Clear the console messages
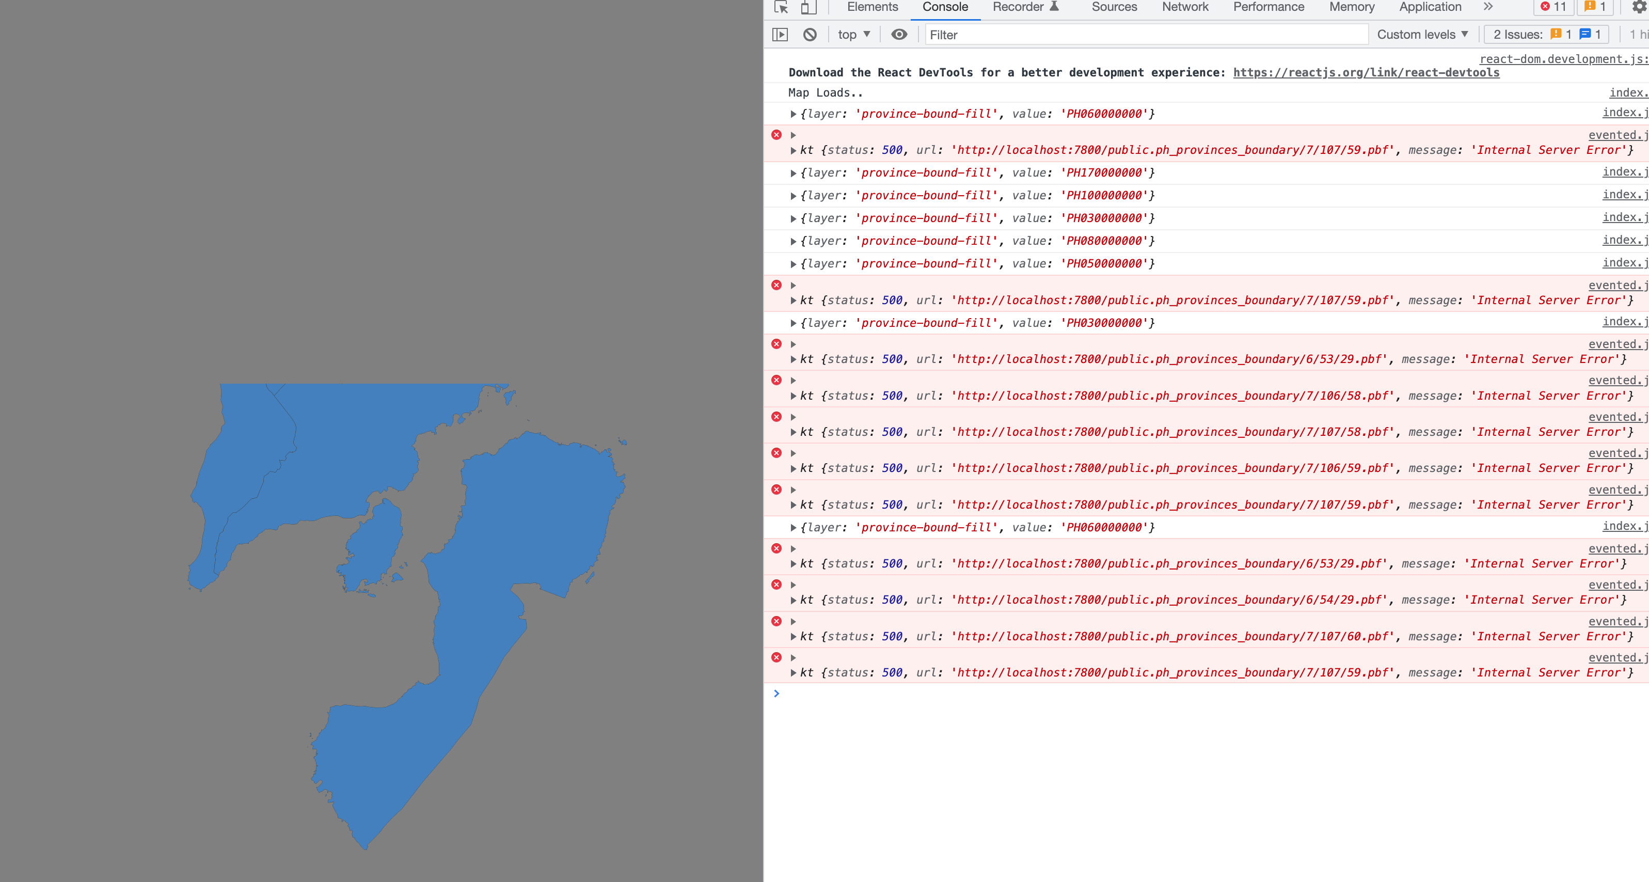This screenshot has height=882, width=1649. coord(810,35)
